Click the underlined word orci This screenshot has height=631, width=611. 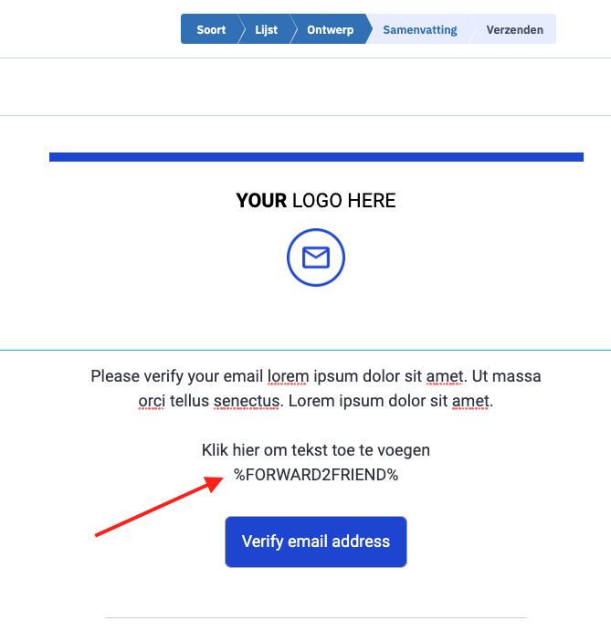pyautogui.click(x=152, y=401)
